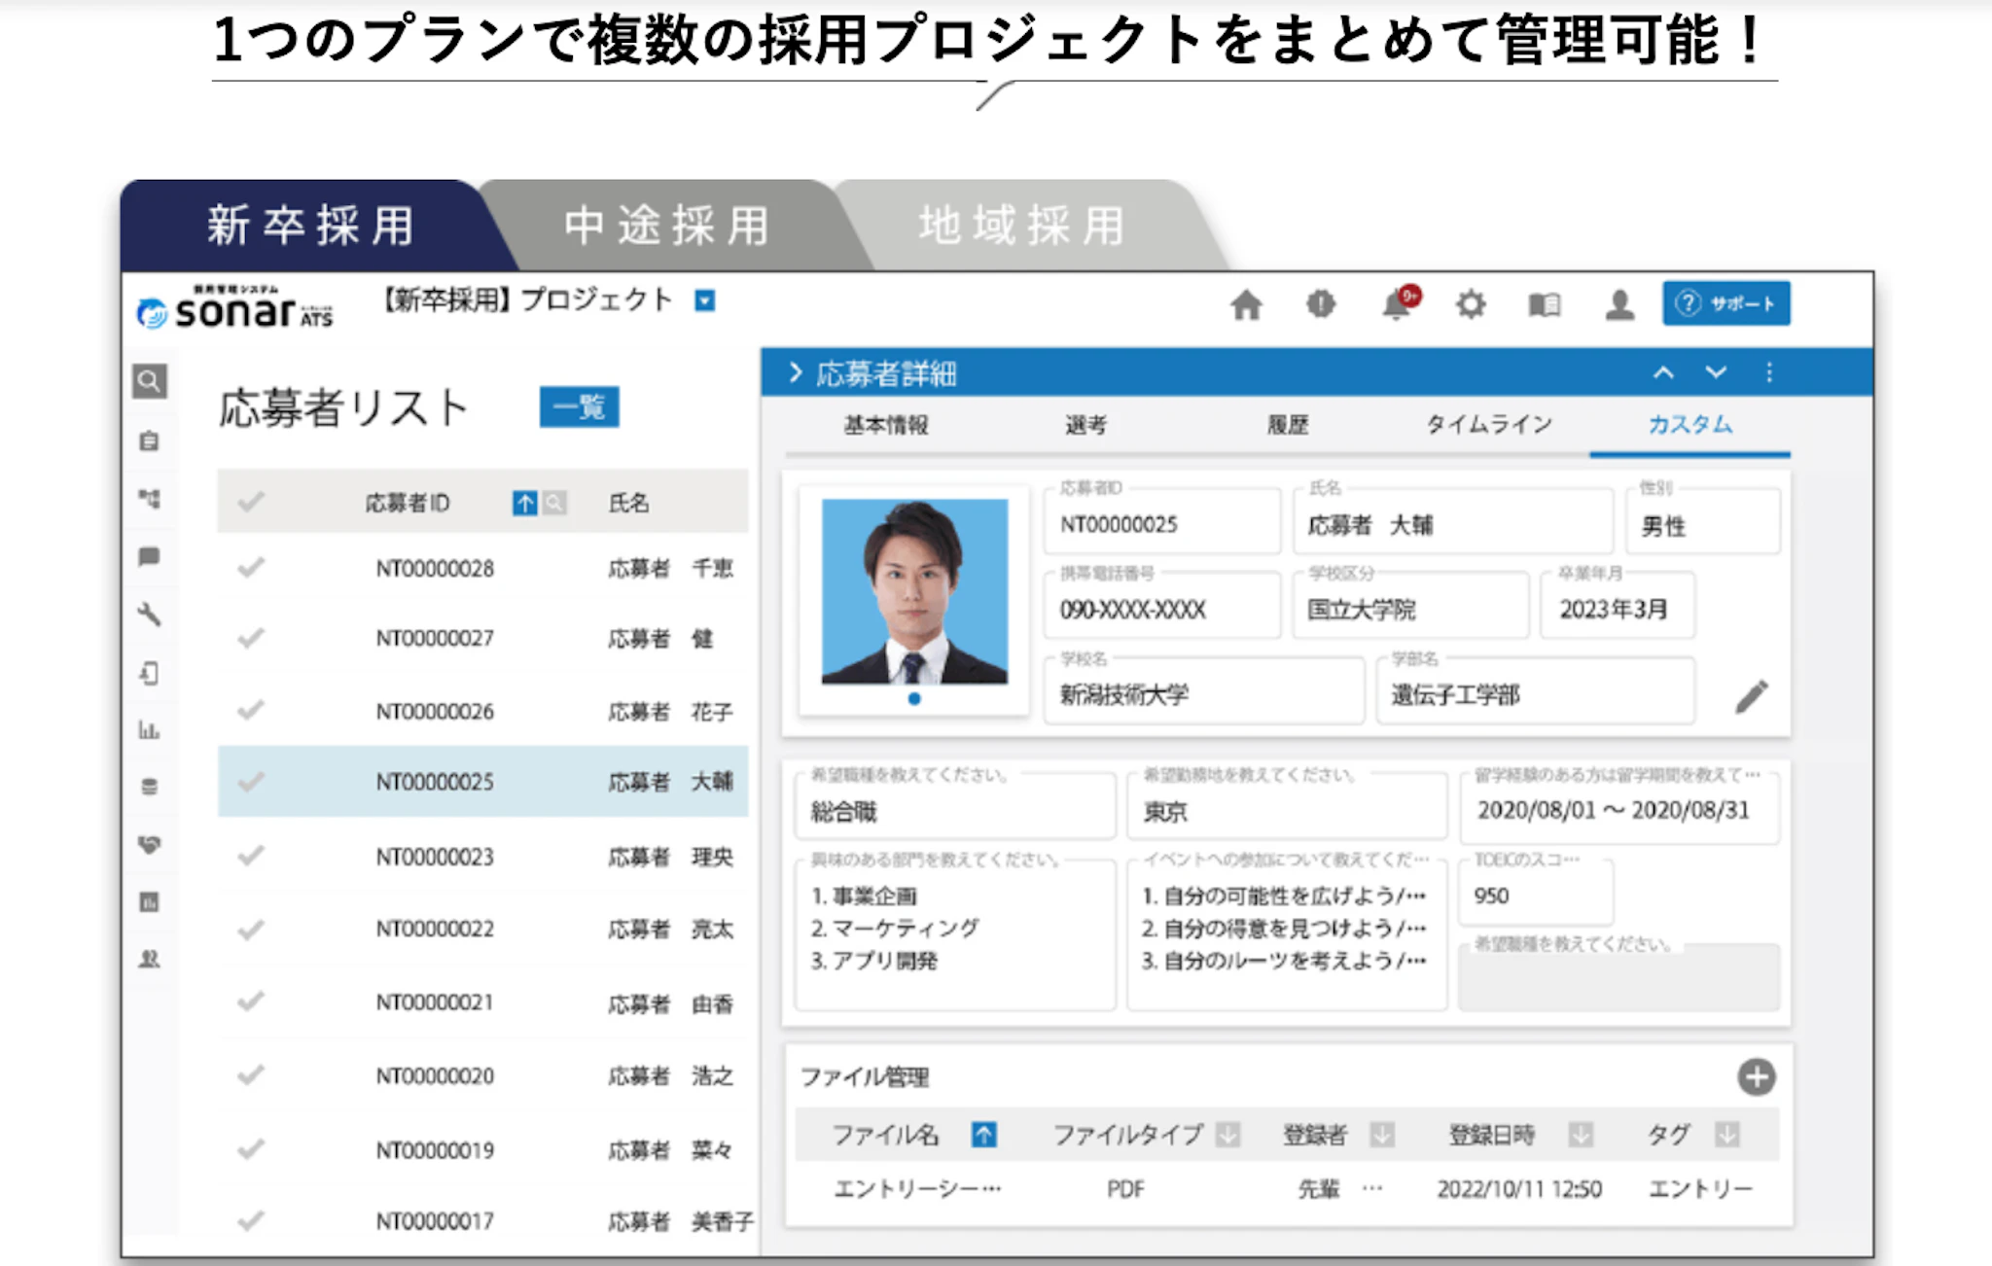Switch to the タイムライン tab
The image size is (1992, 1266).
pyautogui.click(x=1488, y=425)
